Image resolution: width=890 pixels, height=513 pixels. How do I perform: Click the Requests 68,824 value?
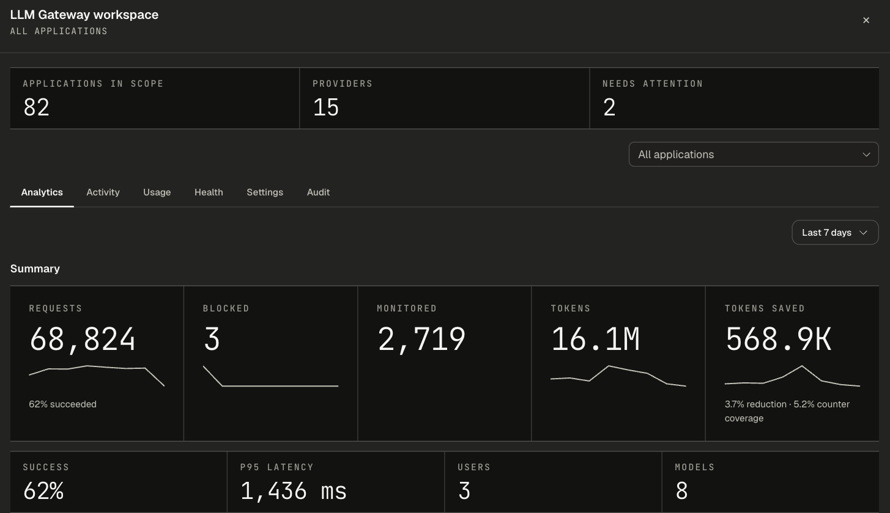(x=83, y=340)
